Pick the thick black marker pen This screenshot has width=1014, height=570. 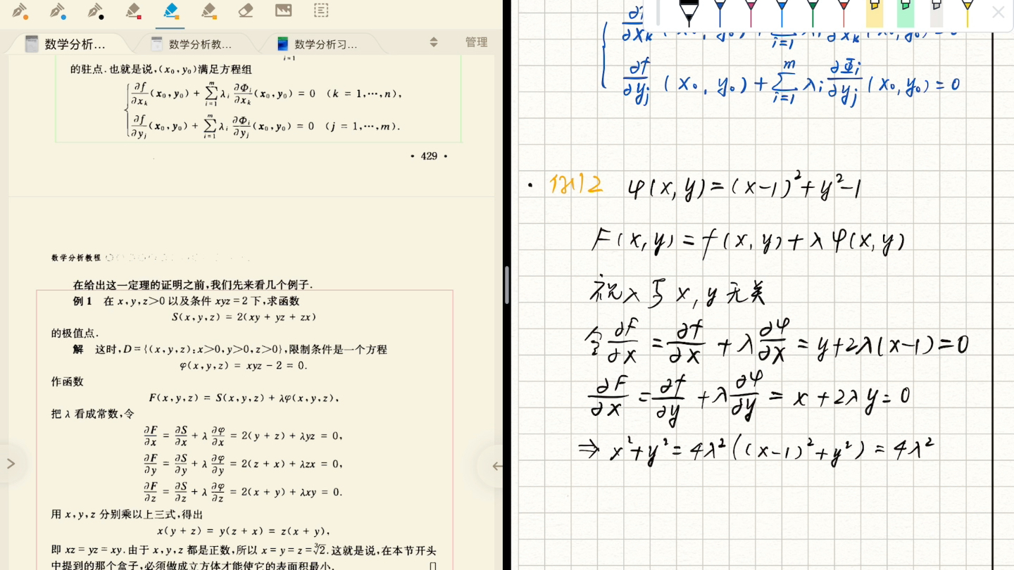pyautogui.click(x=688, y=13)
